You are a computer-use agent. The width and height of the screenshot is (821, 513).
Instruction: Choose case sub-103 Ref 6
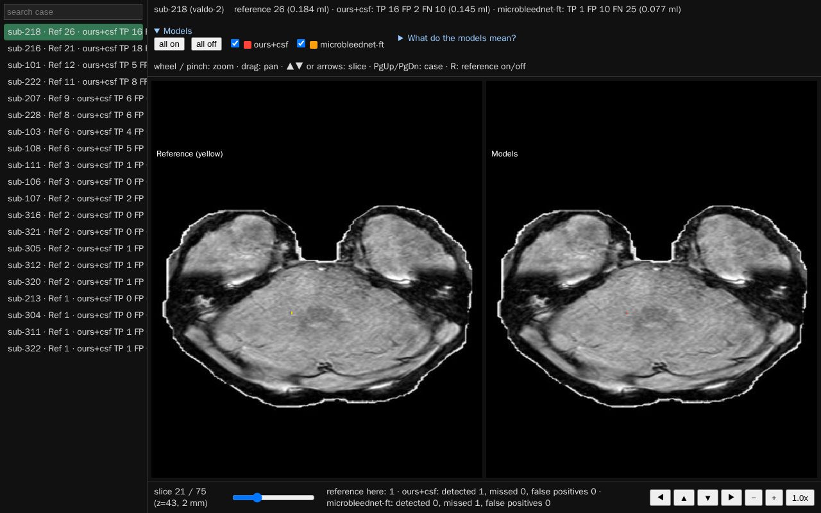click(x=74, y=131)
